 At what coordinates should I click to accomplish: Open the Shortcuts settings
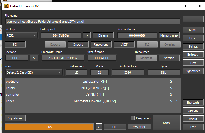[193, 102]
